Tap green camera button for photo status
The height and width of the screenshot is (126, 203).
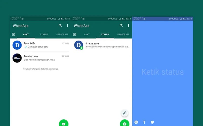(124, 123)
